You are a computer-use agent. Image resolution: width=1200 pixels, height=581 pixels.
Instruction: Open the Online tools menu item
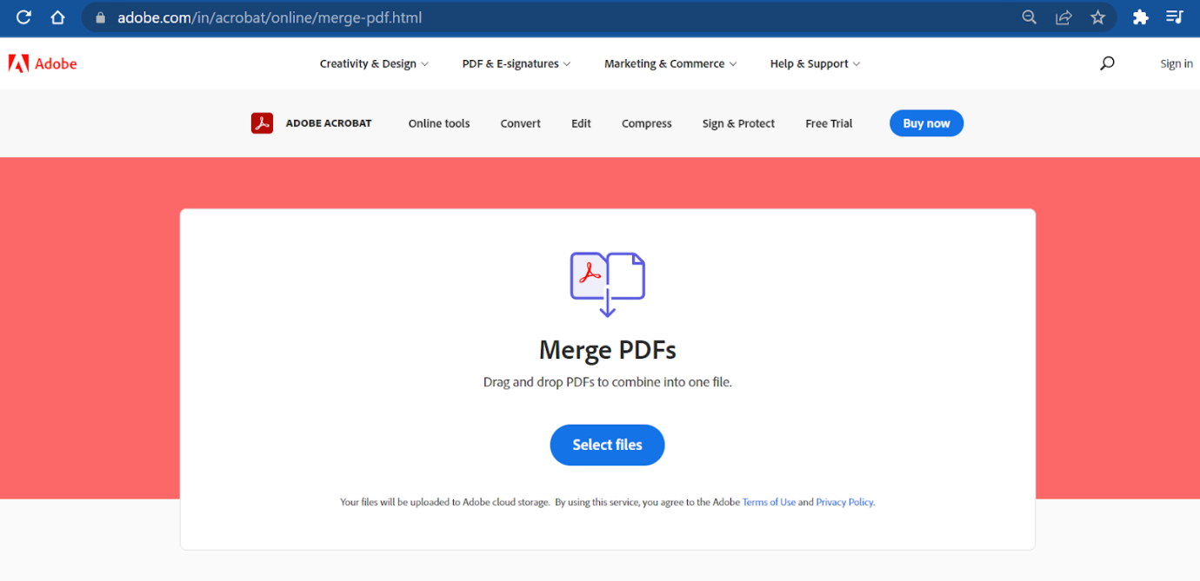point(439,123)
